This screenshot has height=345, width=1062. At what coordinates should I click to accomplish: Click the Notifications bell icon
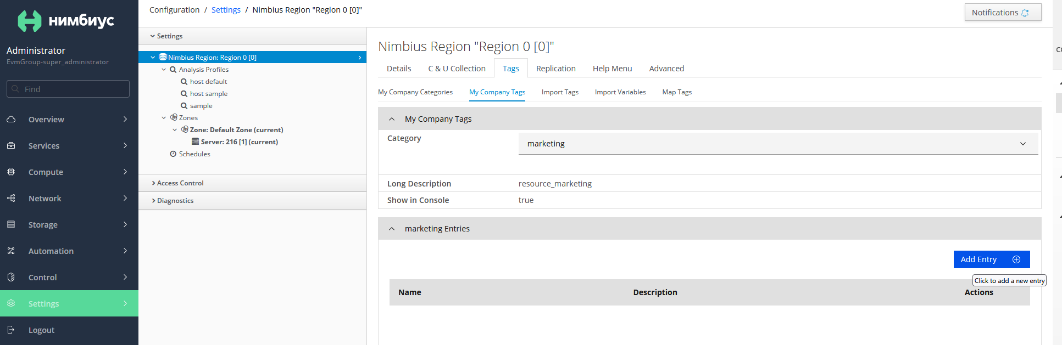[1025, 13]
